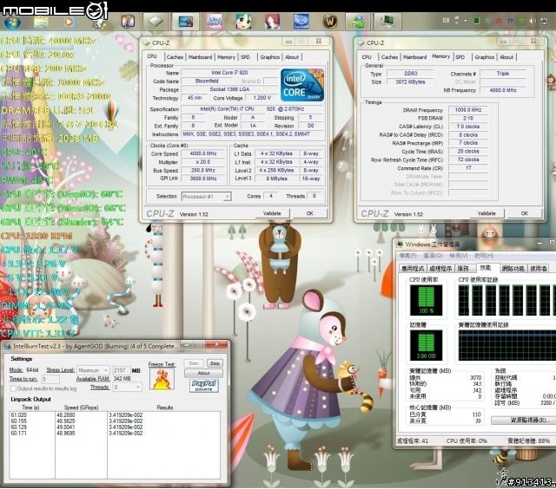Open Memory tab in left CPU-Z window

tap(226, 57)
